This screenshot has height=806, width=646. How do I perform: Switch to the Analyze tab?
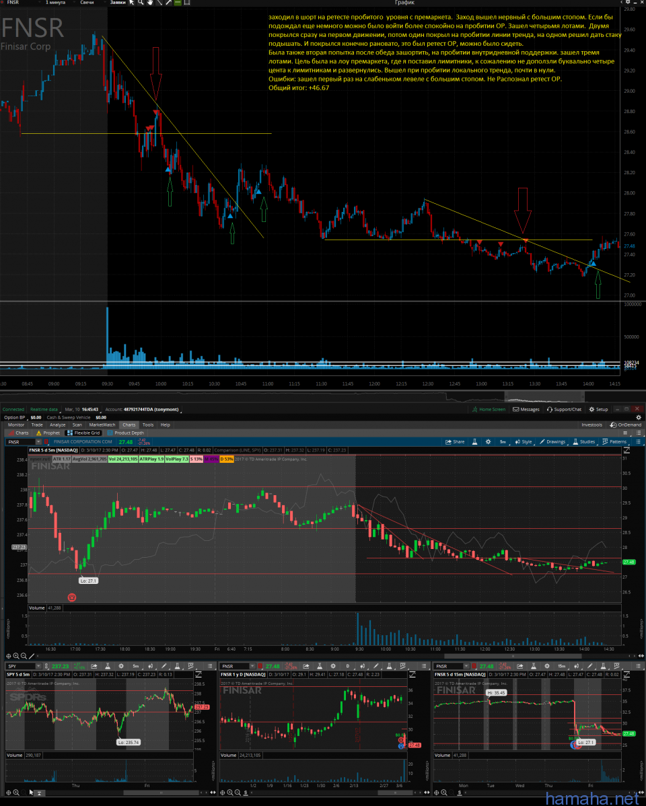tap(58, 425)
